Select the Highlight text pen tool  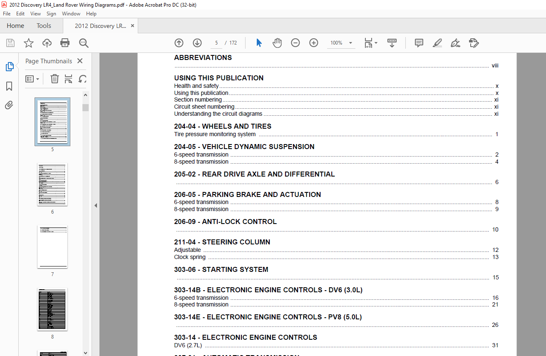click(437, 43)
